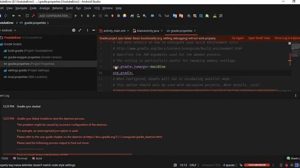Toggle the read-only lock icon in status bar
Screen dimensions: 300x168
click(x=241, y=165)
